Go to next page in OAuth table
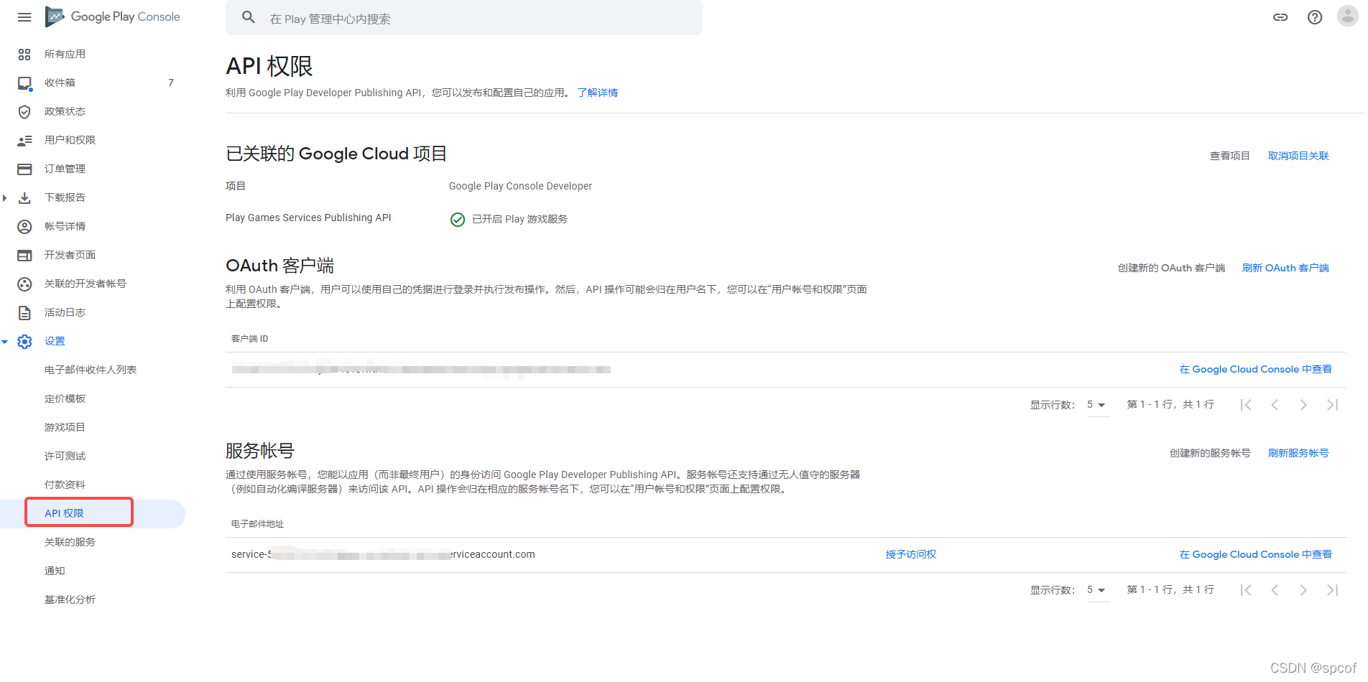 tap(1303, 405)
